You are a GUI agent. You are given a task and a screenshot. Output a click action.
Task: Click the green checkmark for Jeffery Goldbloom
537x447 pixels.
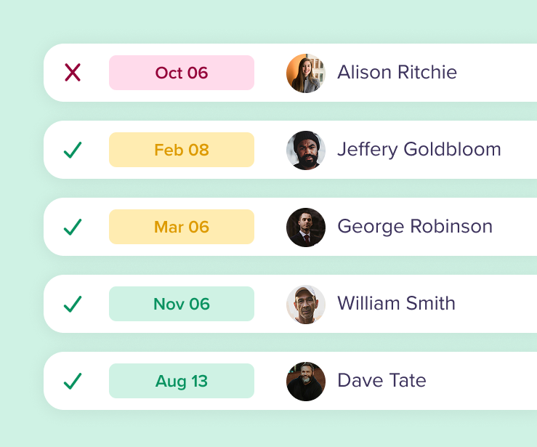tap(73, 150)
